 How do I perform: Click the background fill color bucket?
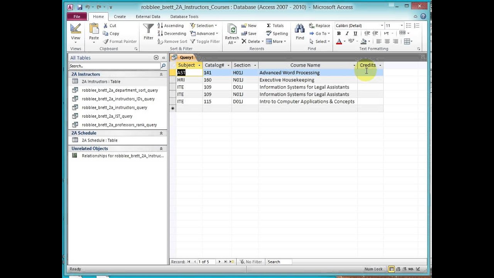364,41
